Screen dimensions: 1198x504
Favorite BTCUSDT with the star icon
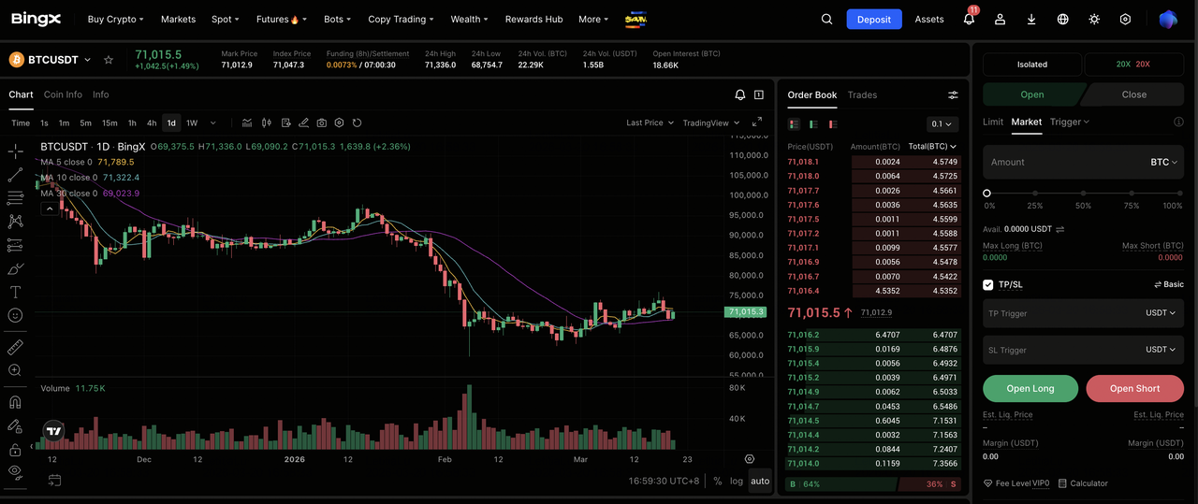pos(109,60)
